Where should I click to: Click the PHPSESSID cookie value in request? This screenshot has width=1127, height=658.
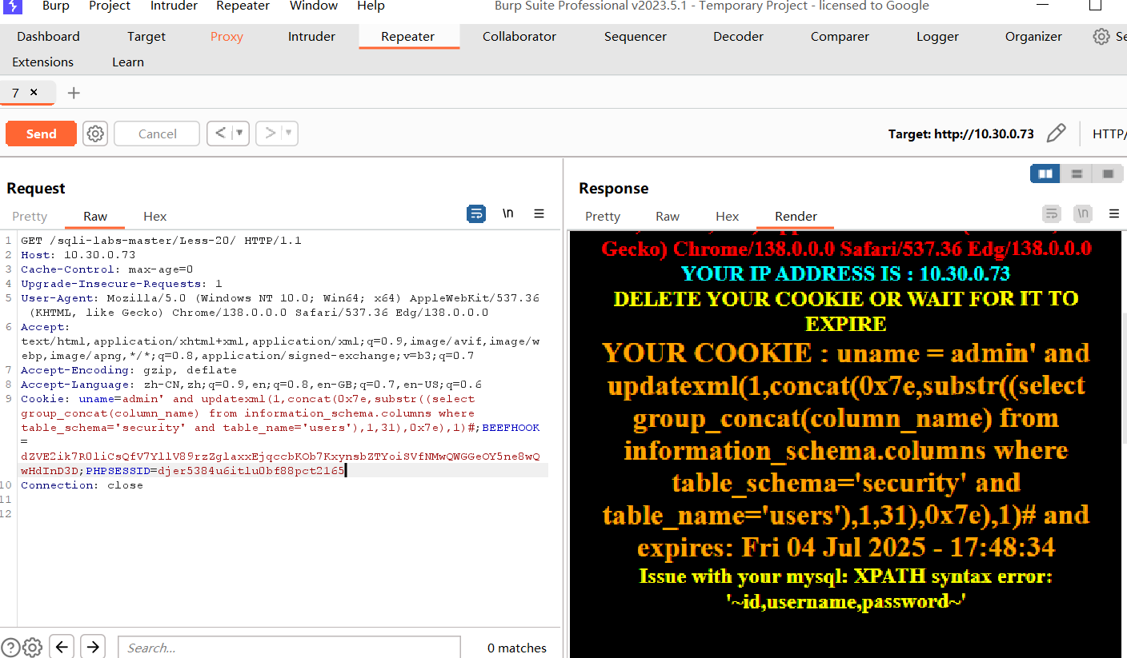[251, 471]
